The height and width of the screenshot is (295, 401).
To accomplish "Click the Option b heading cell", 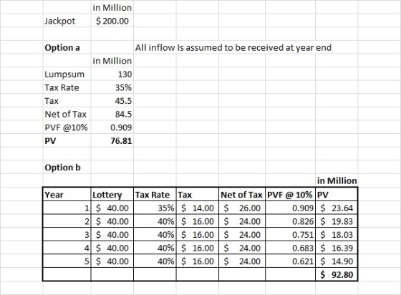I will [67, 168].
